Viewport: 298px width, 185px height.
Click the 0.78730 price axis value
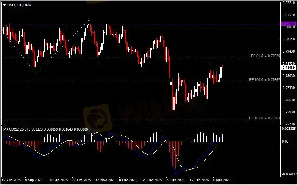pyautogui.click(x=288, y=63)
